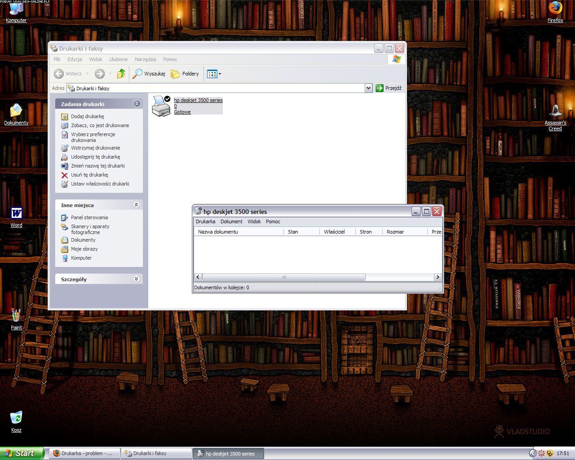Open the Edycja menu
This screenshot has width=575, height=460.
tap(75, 59)
